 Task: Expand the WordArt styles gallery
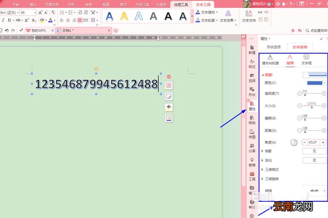pos(192,16)
